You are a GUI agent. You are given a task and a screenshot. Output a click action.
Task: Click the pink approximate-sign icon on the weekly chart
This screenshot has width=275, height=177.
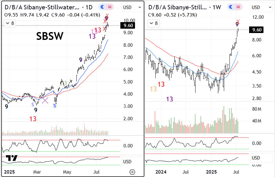238,7
